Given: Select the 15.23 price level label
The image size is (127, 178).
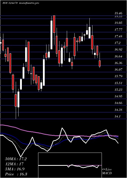Looking at the screenshot, I should 119,90.
